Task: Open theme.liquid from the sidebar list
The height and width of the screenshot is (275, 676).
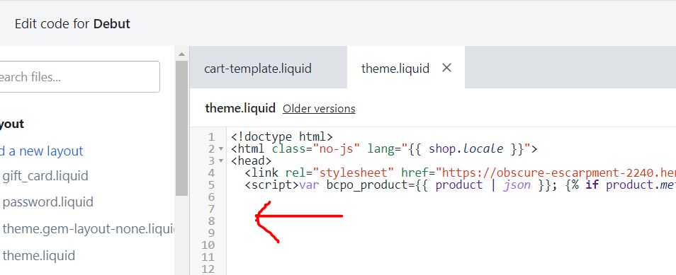Action: [39, 256]
